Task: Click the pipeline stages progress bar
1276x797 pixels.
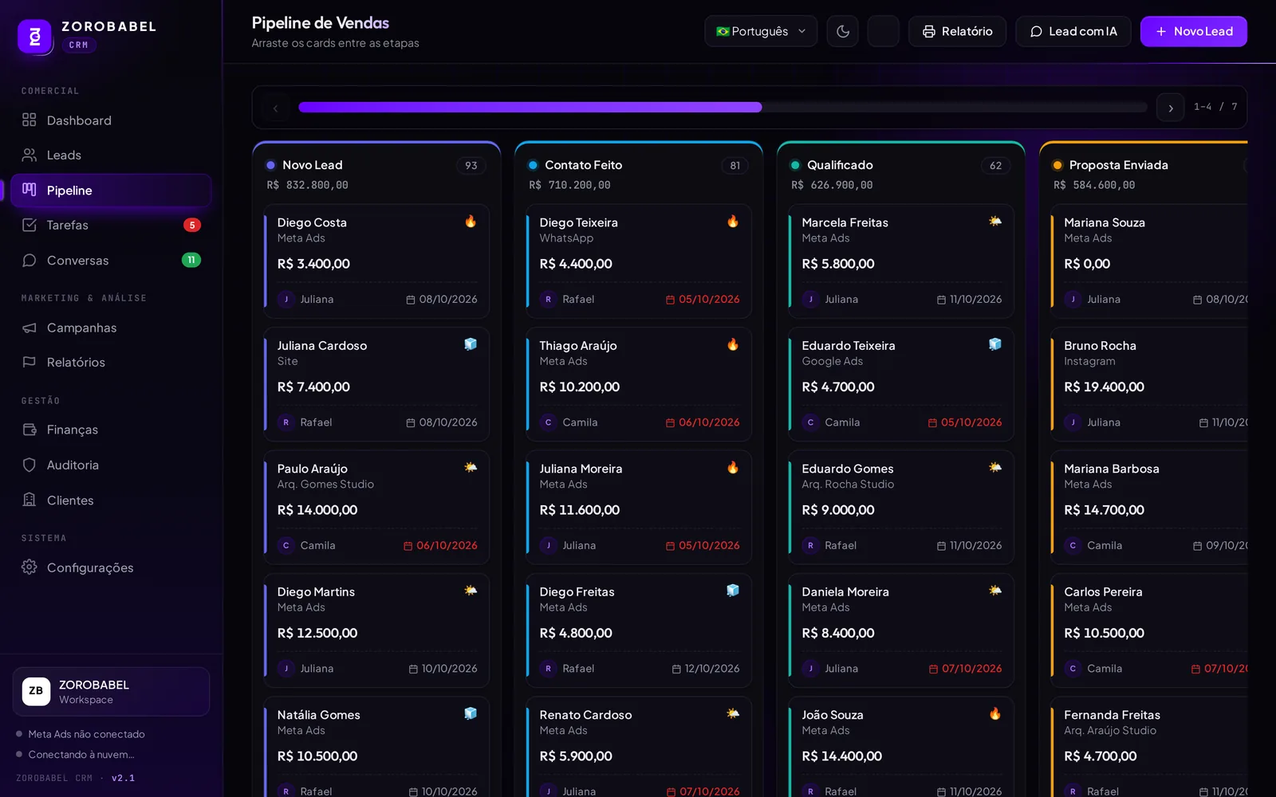Action: pos(723,108)
